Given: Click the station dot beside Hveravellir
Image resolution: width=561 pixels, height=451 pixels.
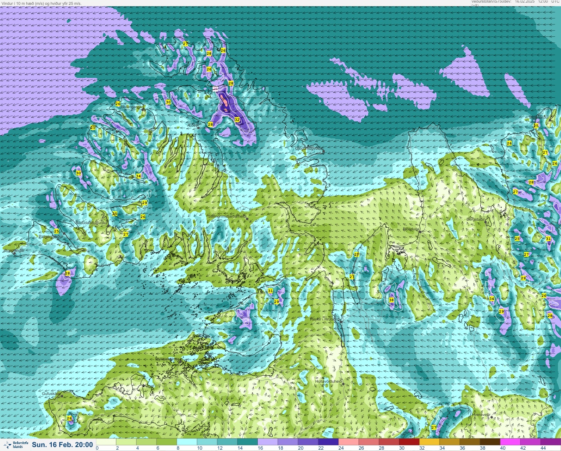Looking at the screenshot, I should coord(491,417).
